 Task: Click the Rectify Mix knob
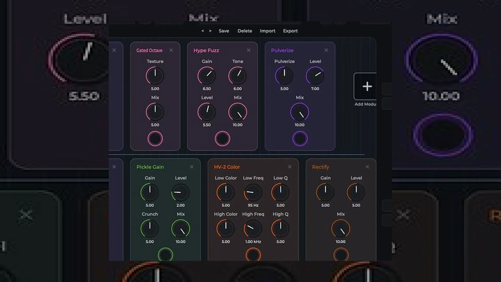pyautogui.click(x=341, y=228)
